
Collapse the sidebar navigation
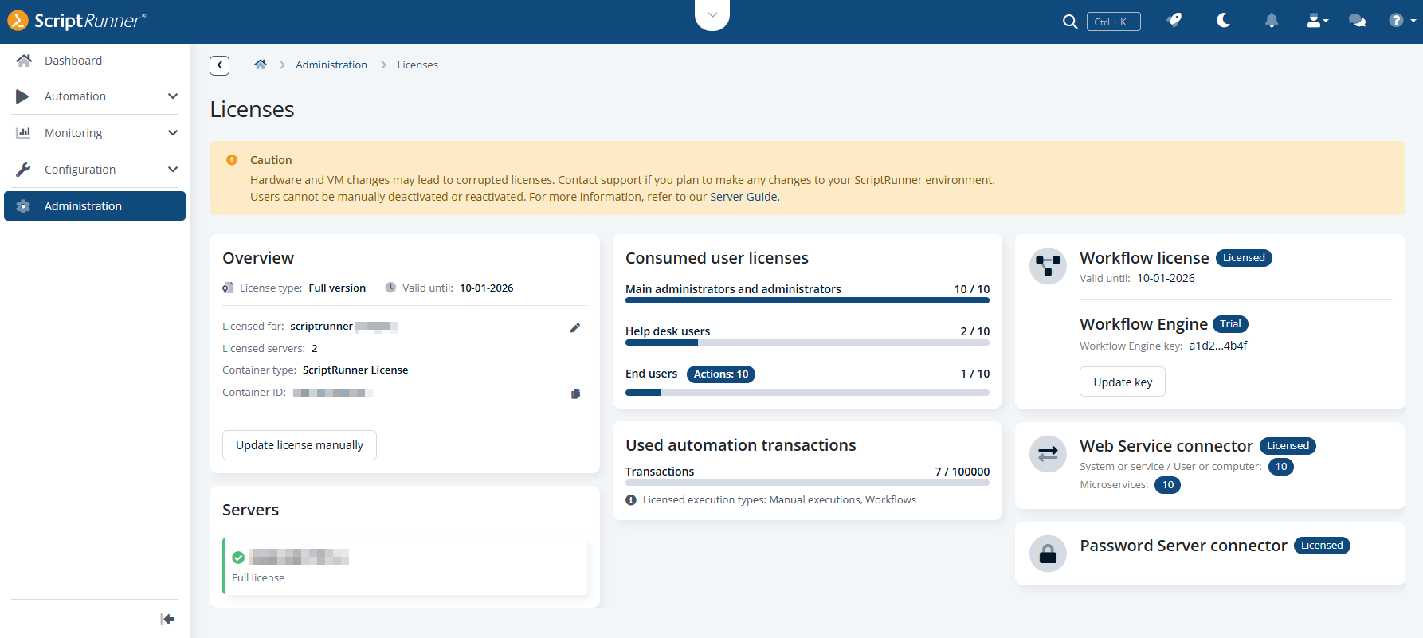tap(167, 620)
